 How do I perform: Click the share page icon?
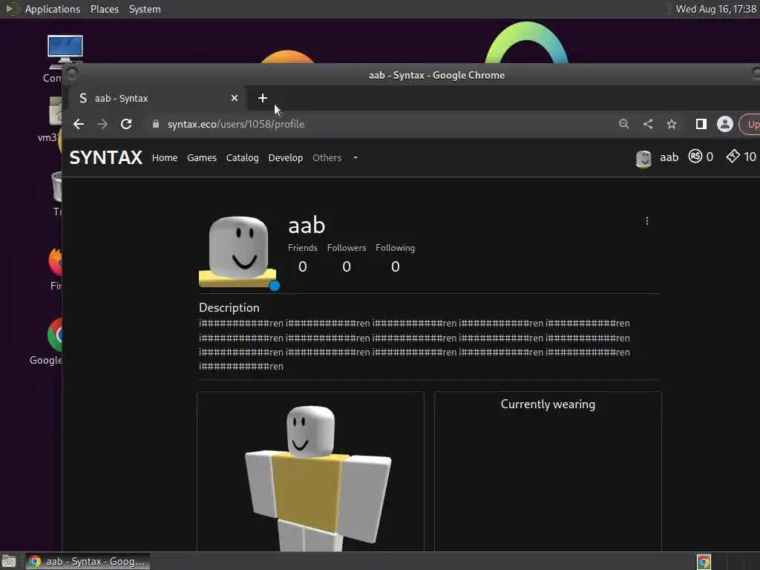[647, 124]
